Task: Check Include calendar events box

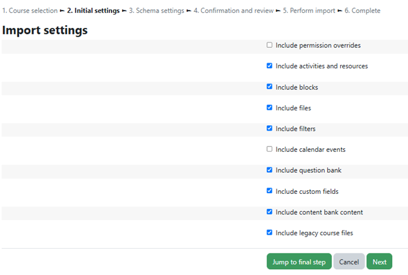Action: pos(269,149)
